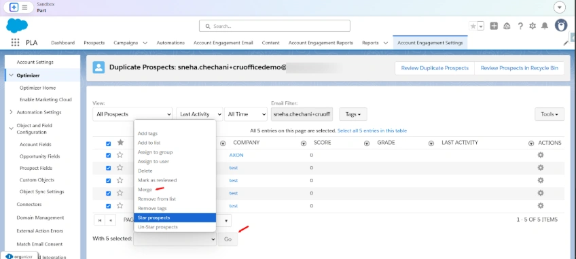Choose Merge in the action list
The height and width of the screenshot is (259, 576).
[x=145, y=190]
